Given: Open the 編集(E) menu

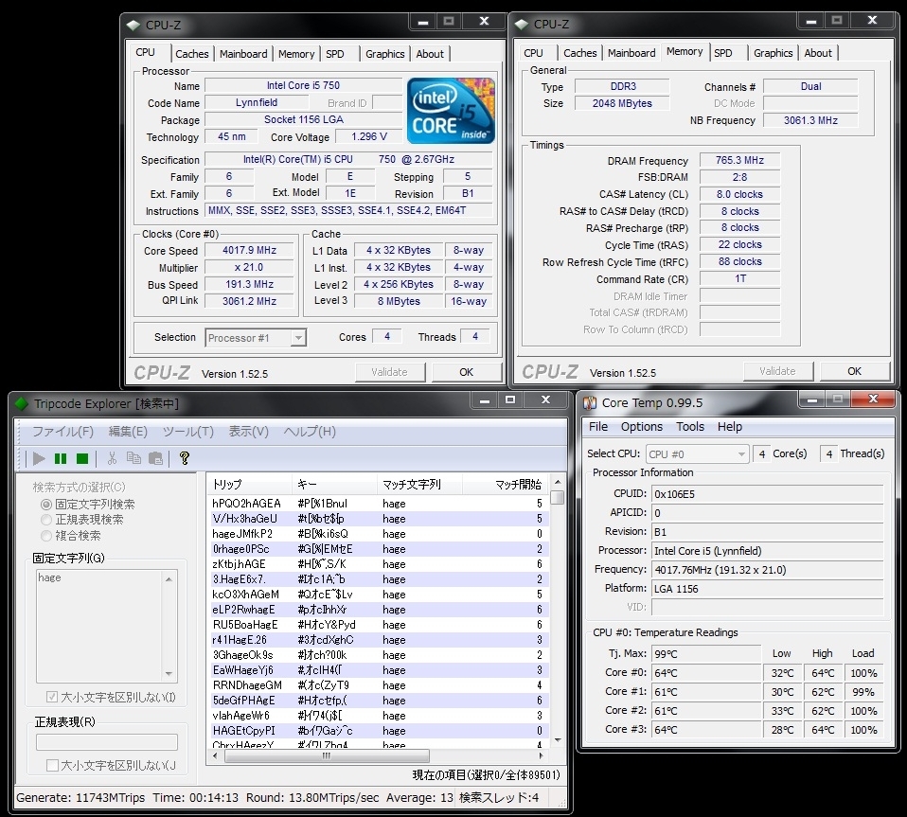Looking at the screenshot, I should (128, 432).
